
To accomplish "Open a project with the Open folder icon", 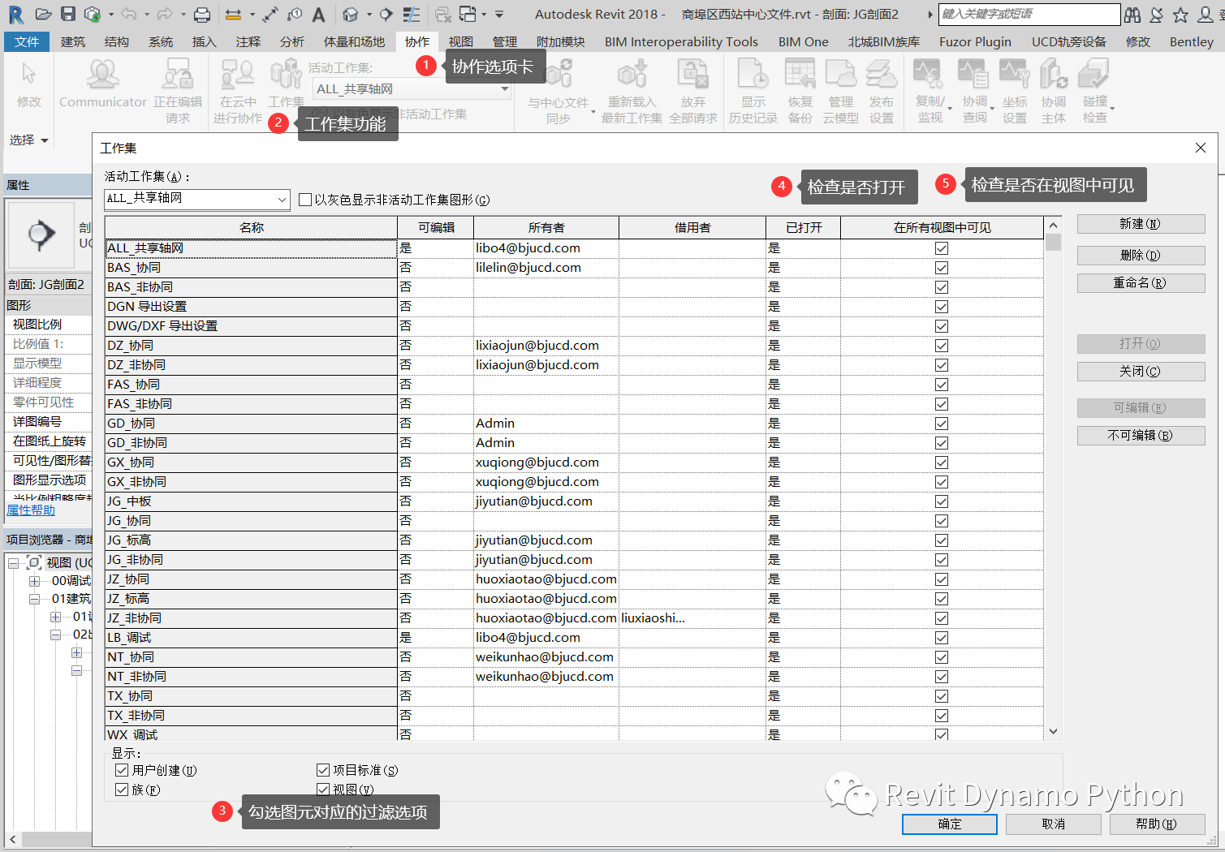I will tap(44, 14).
